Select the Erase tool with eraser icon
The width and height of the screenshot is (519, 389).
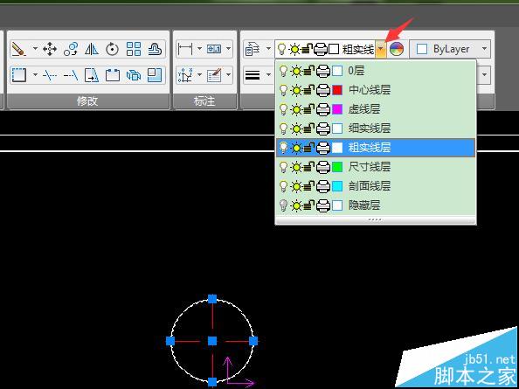(x=18, y=49)
